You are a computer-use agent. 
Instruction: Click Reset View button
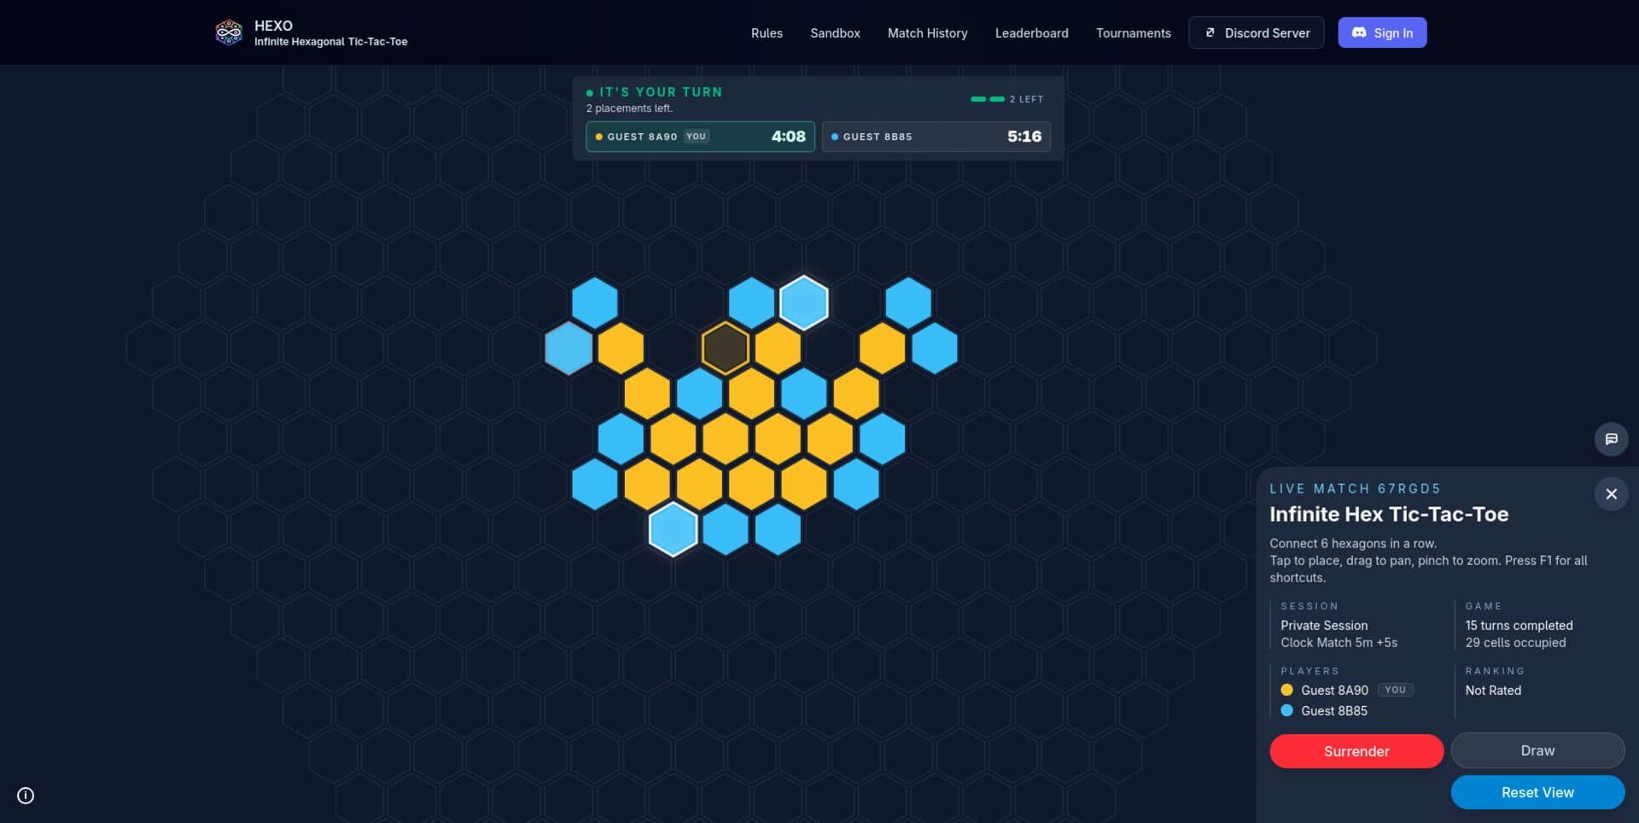pyautogui.click(x=1537, y=792)
